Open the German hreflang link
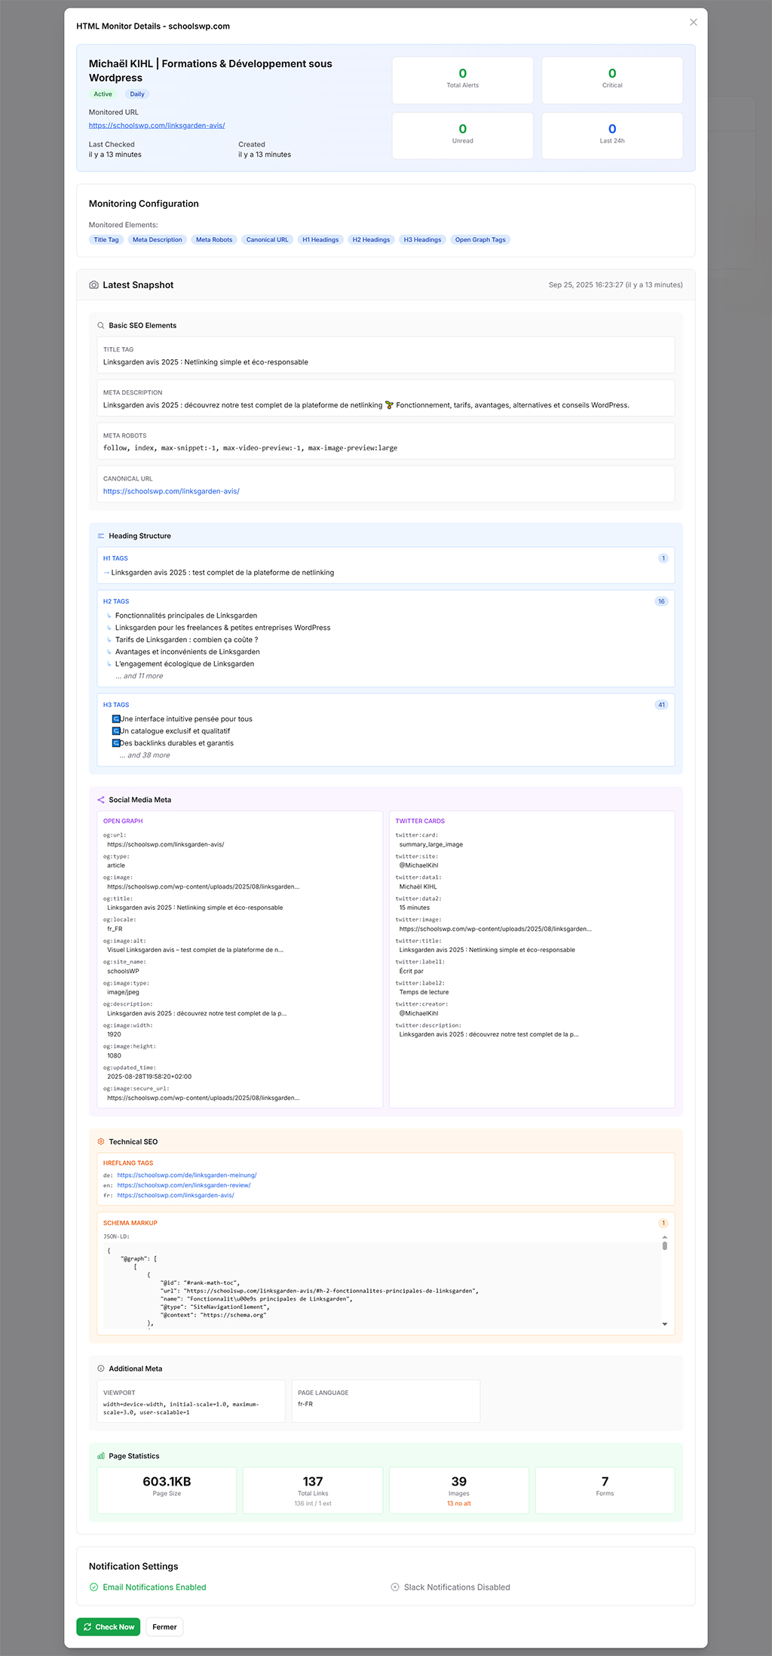Image resolution: width=772 pixels, height=1656 pixels. tap(187, 1175)
